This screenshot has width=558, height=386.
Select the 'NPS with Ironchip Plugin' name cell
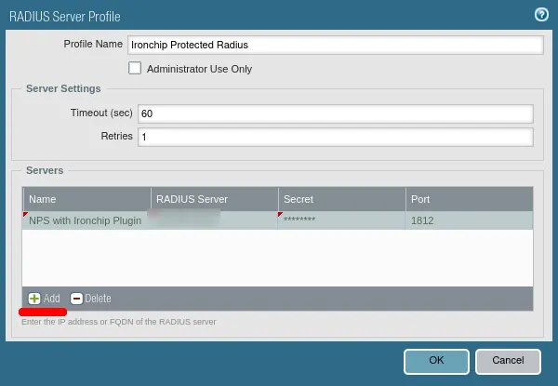[87, 220]
